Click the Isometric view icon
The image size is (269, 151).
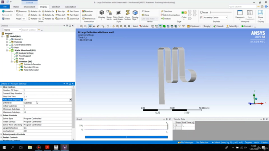click(3, 11)
